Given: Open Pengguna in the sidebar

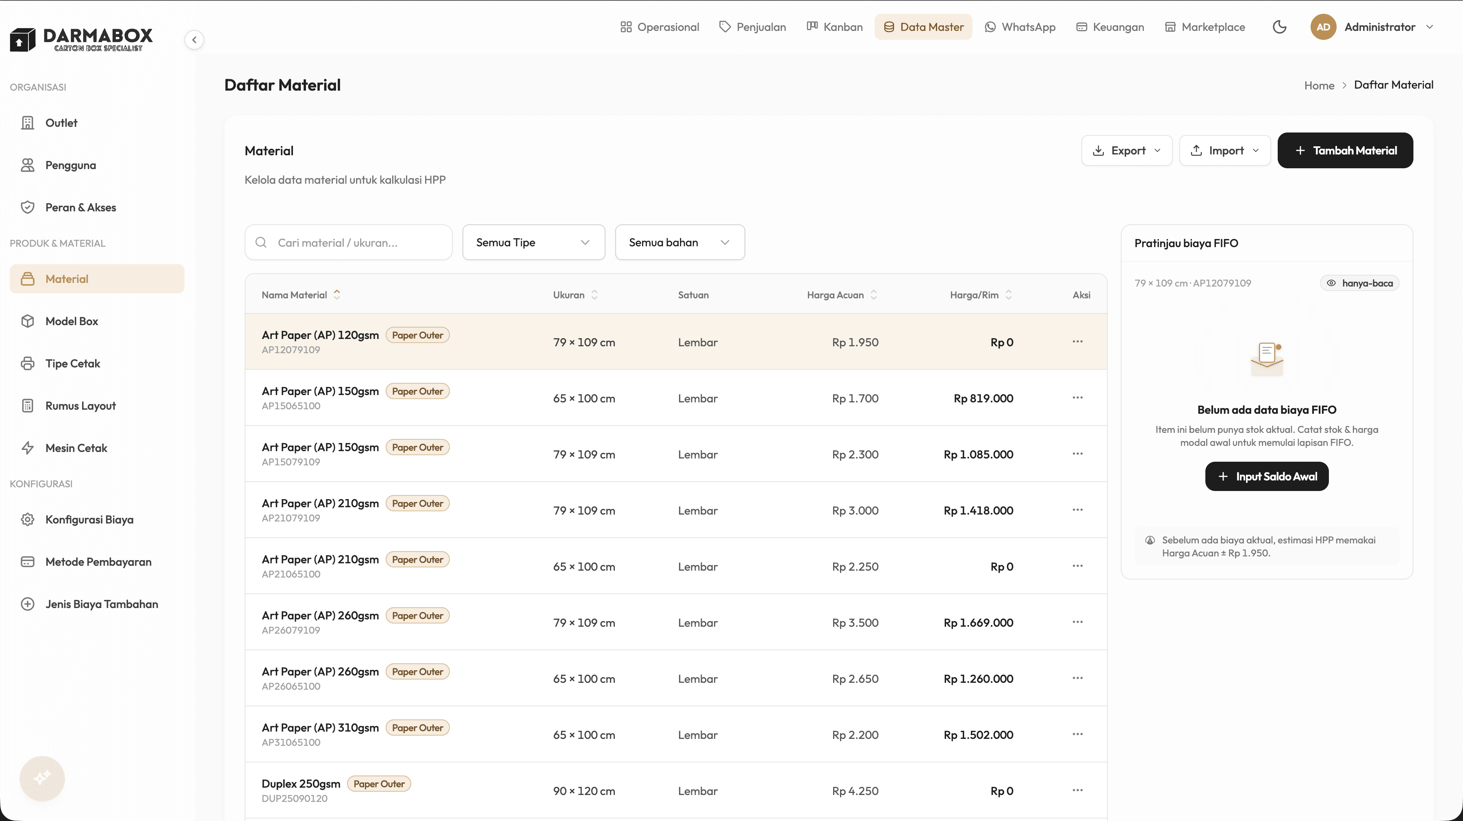Looking at the screenshot, I should (x=97, y=165).
